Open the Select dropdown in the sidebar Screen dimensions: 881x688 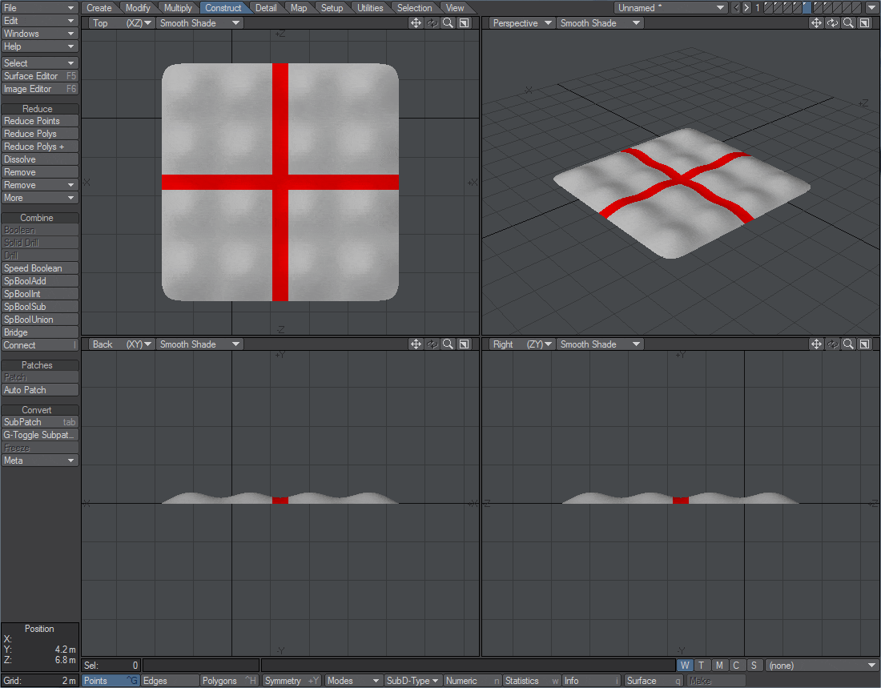39,63
